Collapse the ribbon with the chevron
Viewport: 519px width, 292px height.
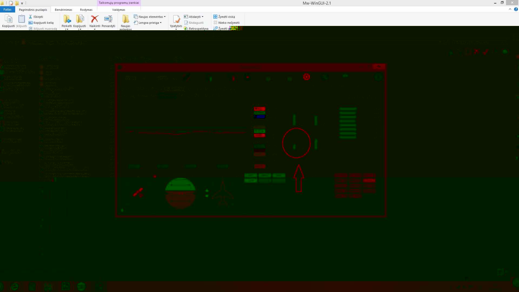click(510, 9)
